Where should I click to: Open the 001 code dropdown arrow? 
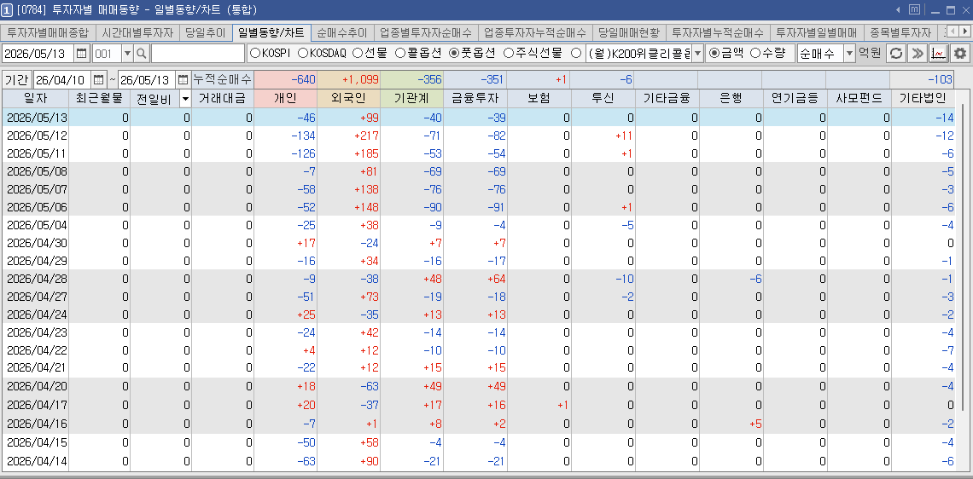127,54
